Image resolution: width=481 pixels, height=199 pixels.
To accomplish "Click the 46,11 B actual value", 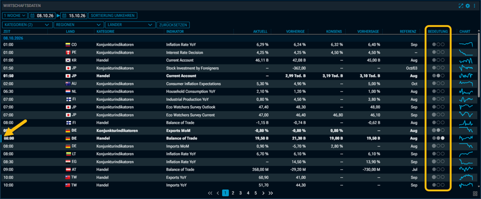I will coord(262,60).
